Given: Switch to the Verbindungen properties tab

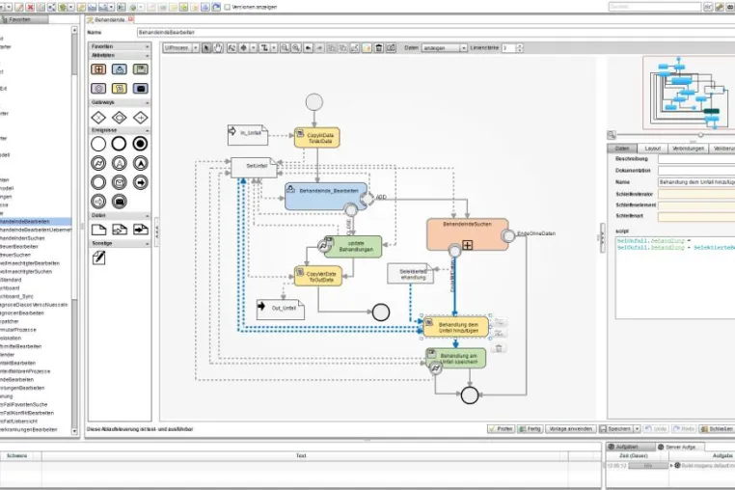Looking at the screenshot, I should tap(688, 149).
